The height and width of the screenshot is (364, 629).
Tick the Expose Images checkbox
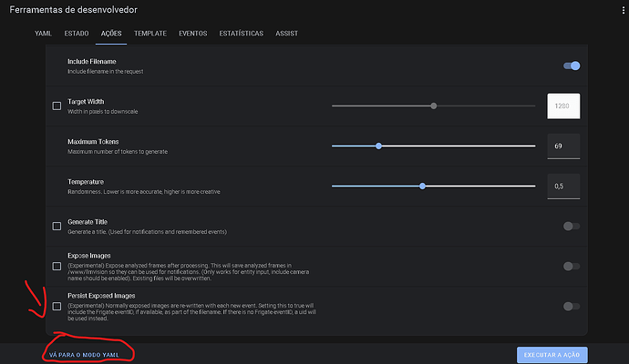point(57,266)
